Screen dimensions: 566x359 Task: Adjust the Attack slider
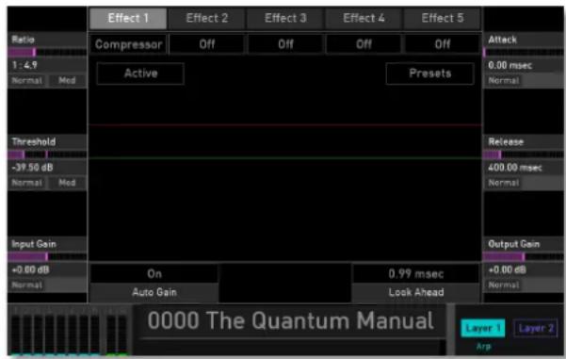(523, 53)
